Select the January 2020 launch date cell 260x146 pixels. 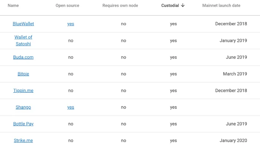[233, 140]
